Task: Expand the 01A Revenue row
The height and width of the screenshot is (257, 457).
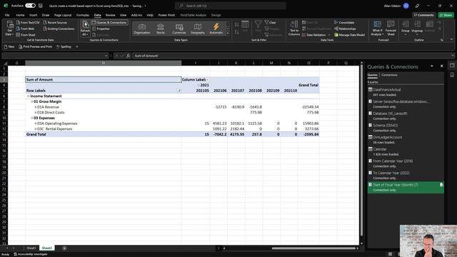Action: pos(36,107)
